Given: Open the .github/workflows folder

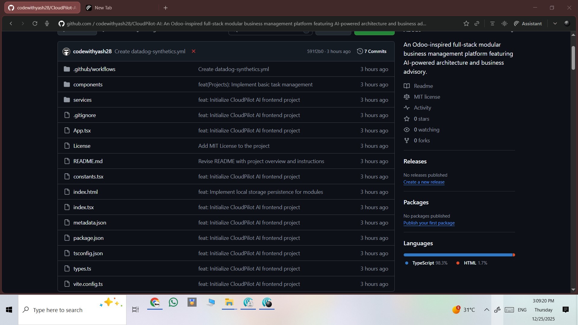Looking at the screenshot, I should pyautogui.click(x=94, y=69).
